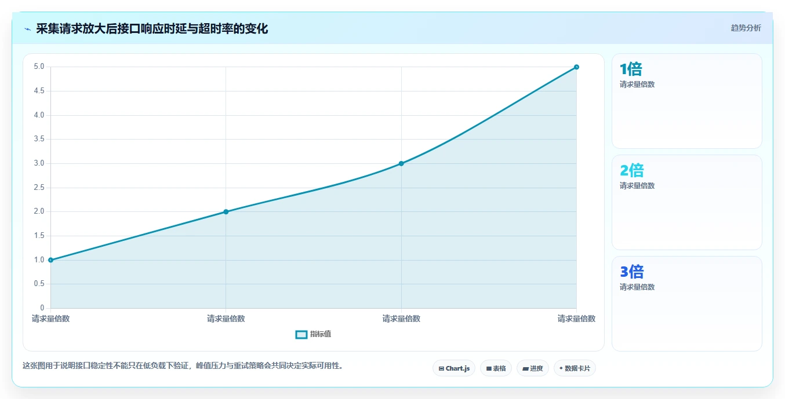Screen dimensions: 785x399
Task: Click the 数据卡片 chip
Action: pos(575,368)
